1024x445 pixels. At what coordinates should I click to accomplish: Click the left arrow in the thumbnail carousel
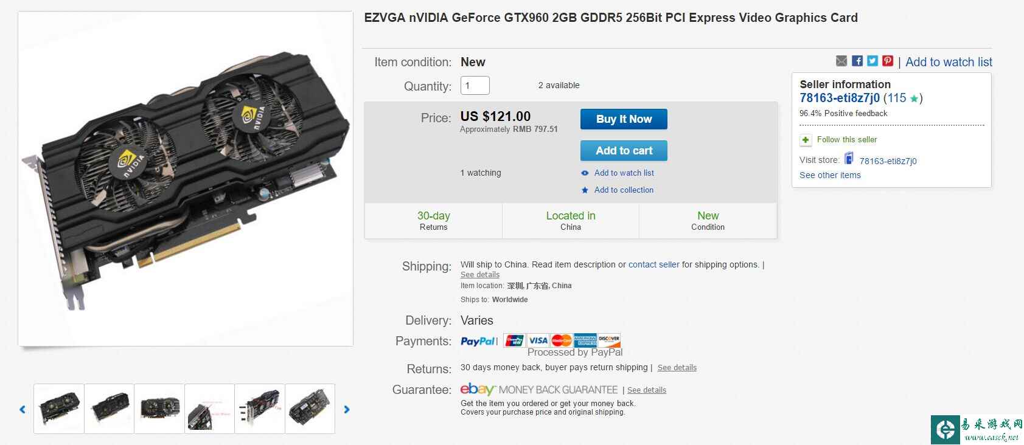[22, 409]
